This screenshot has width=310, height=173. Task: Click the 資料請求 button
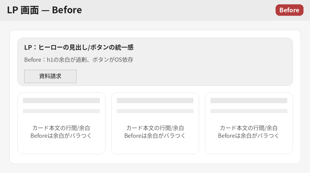point(50,76)
